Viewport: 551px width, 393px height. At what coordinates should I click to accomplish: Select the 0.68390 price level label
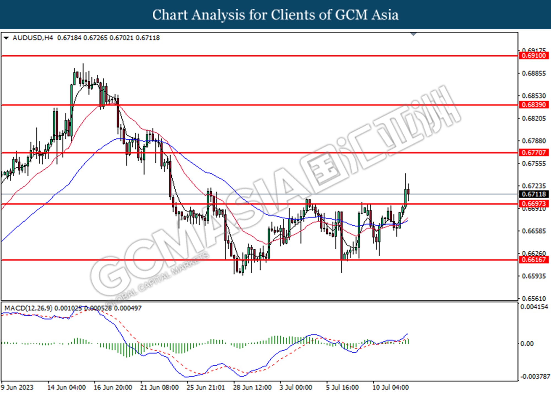[534, 105]
